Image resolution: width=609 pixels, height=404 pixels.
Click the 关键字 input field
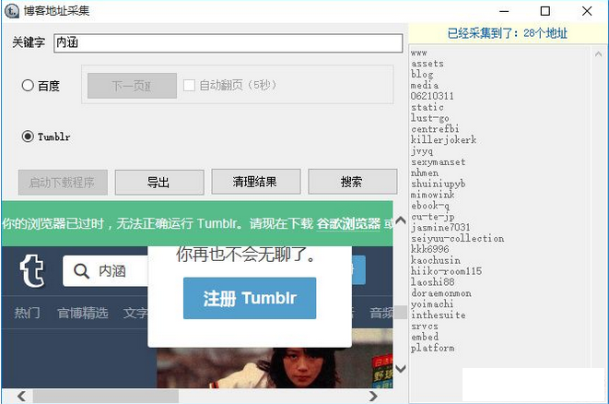click(227, 42)
